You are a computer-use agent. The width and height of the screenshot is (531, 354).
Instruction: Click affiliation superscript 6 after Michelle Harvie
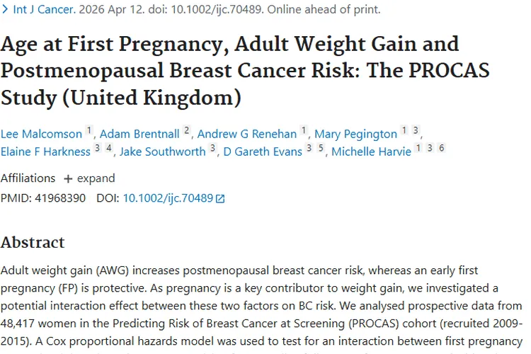[x=442, y=149]
